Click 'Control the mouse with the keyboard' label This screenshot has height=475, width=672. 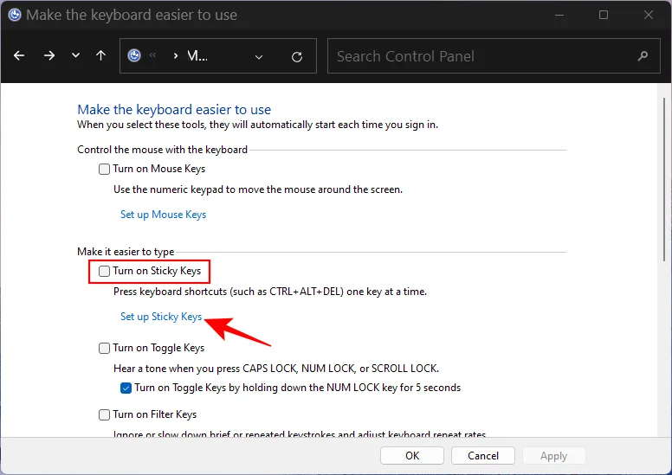(x=163, y=150)
